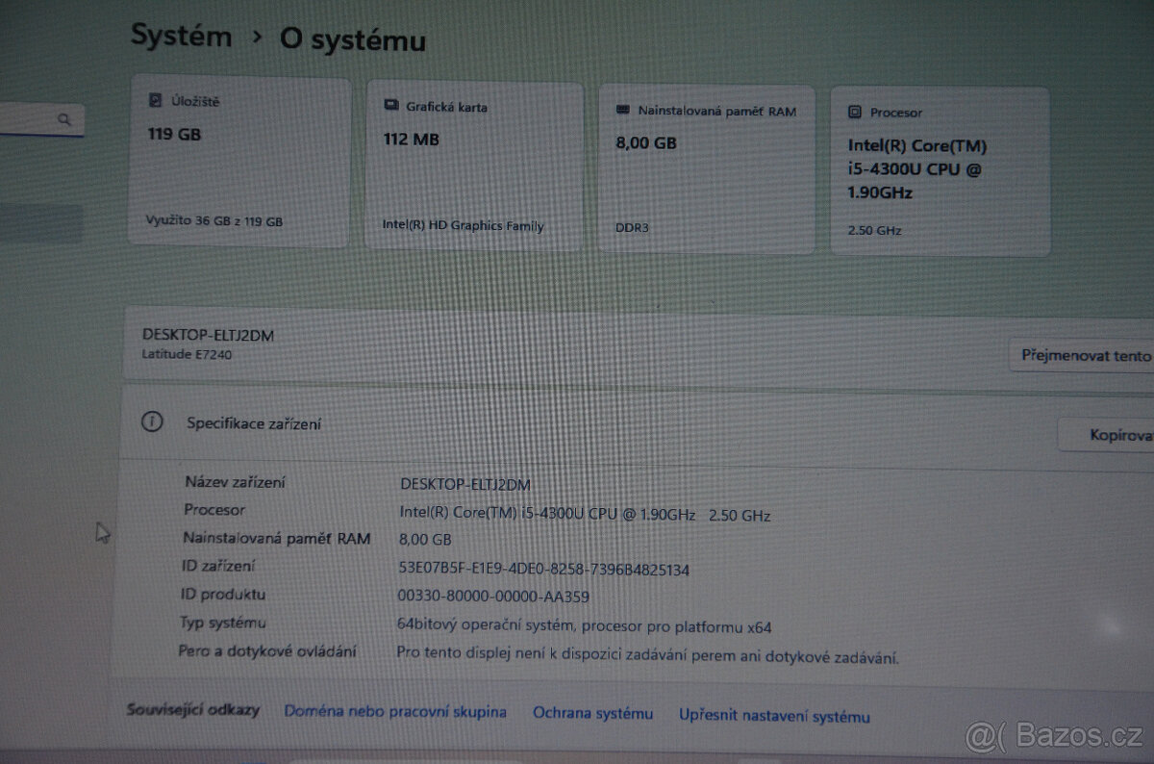Click the search magnifier icon in sidebar
The image size is (1154, 764).
tap(64, 120)
